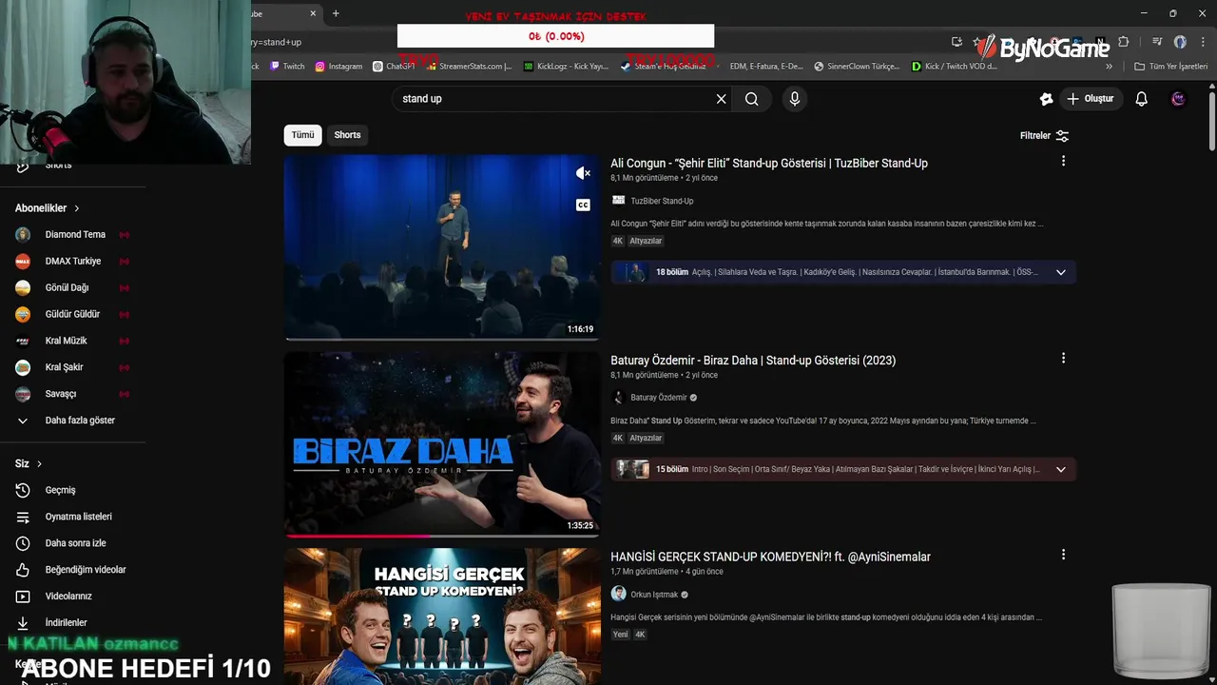Viewport: 1217px width, 685px height.
Task: Open Kick / Twitch VOD bookmark
Action: click(x=954, y=67)
